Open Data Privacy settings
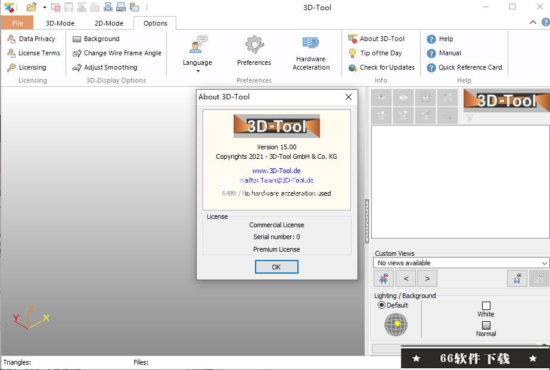Viewport: 550px width, 370px height. coord(31,39)
